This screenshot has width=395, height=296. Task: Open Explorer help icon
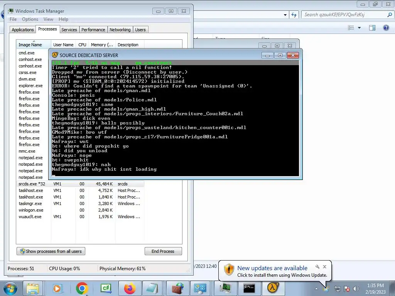click(386, 28)
